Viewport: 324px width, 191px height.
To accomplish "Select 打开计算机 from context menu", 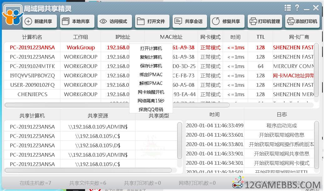I will [151, 48].
